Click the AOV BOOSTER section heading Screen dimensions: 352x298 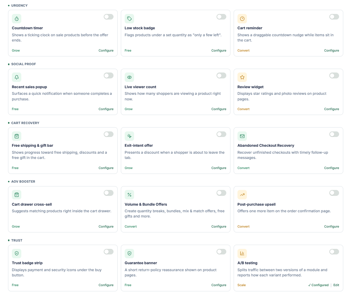point(23,182)
